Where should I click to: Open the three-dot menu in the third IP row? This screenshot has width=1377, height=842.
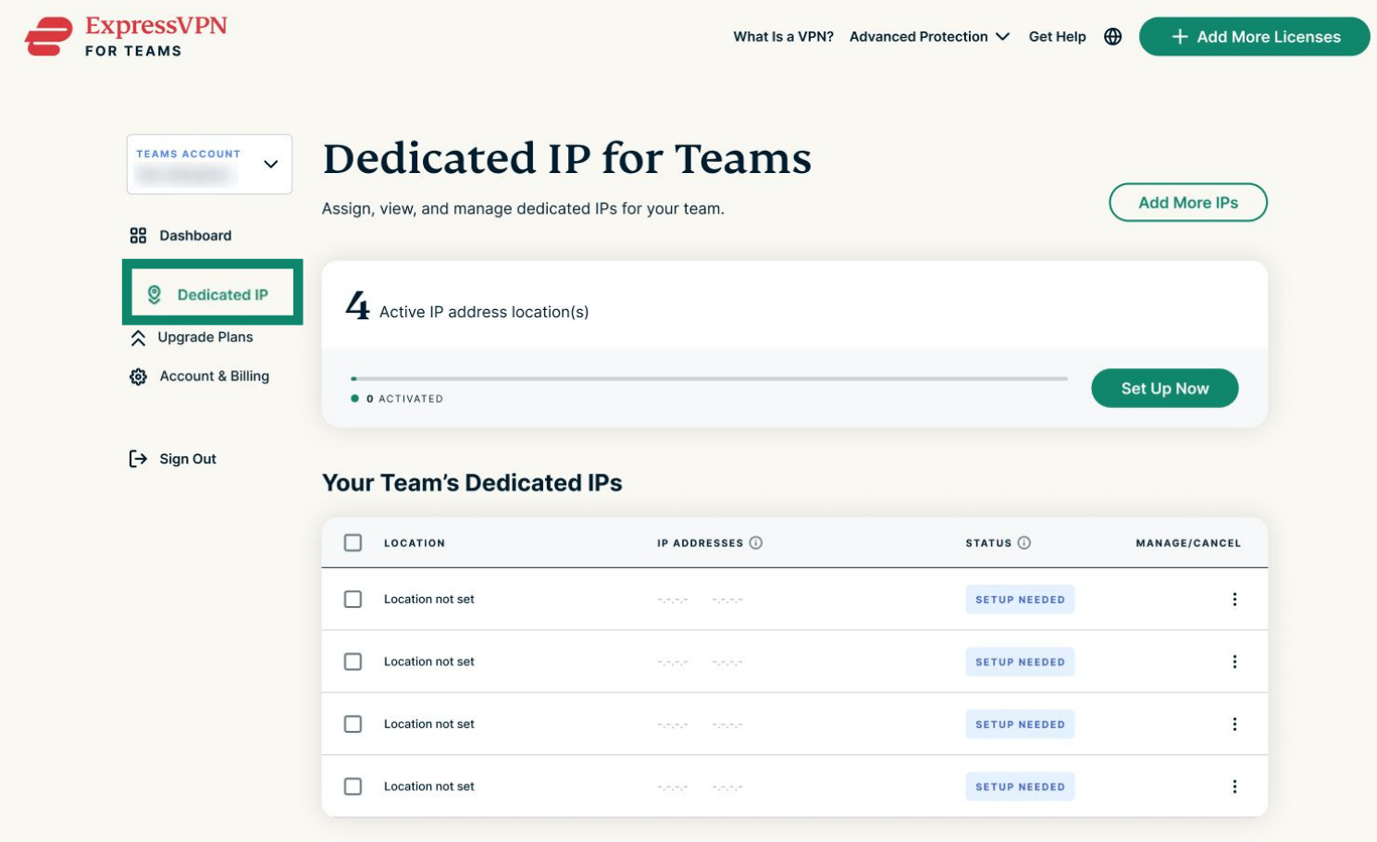click(1234, 724)
